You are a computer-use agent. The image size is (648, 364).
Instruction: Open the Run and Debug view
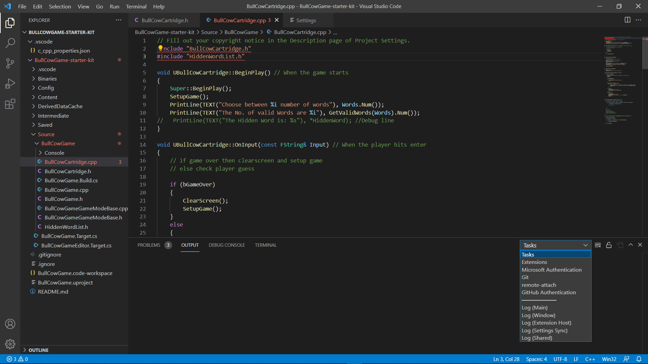10,84
